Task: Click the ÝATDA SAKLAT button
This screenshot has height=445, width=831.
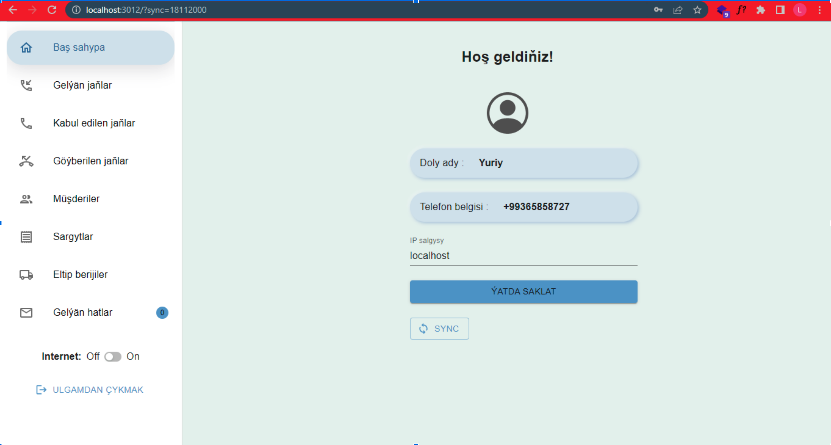Action: tap(523, 291)
